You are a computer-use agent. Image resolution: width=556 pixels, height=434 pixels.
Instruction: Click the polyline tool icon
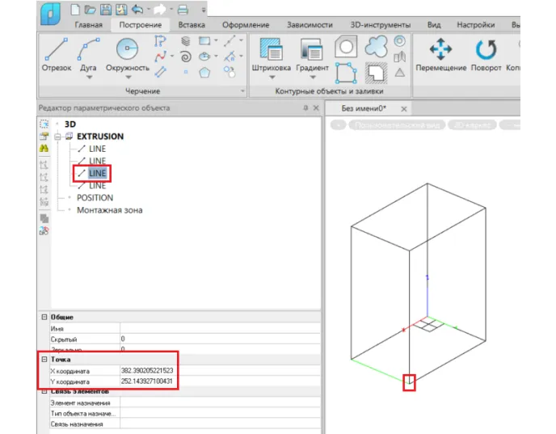(x=160, y=41)
